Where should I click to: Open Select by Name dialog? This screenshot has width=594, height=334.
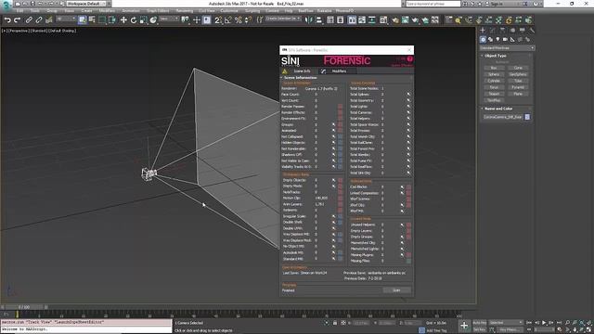[92, 20]
